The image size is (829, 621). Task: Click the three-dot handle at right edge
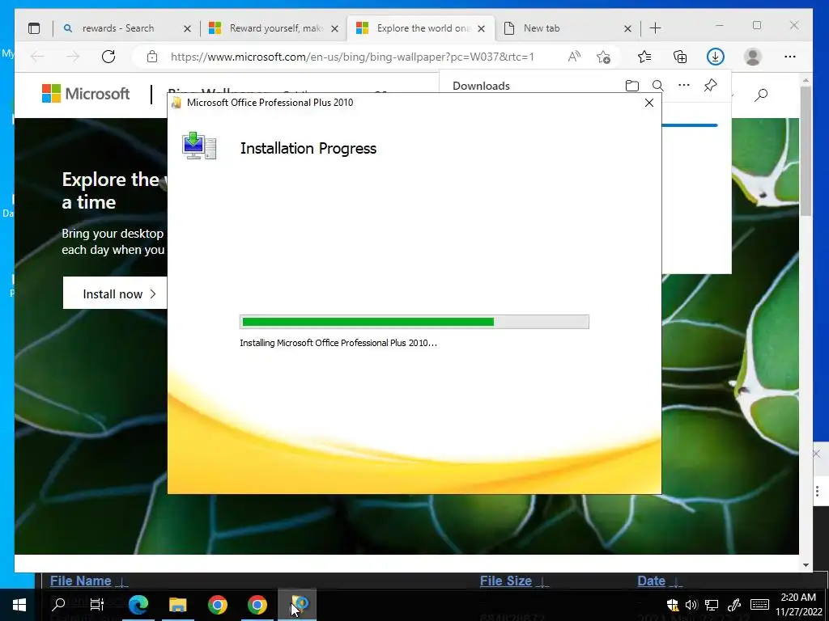point(818,492)
